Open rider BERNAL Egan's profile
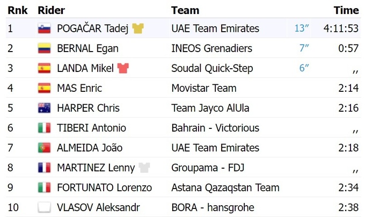The image size is (365, 217). [87, 48]
